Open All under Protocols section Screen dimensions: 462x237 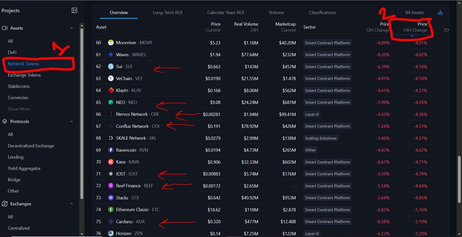(10, 134)
